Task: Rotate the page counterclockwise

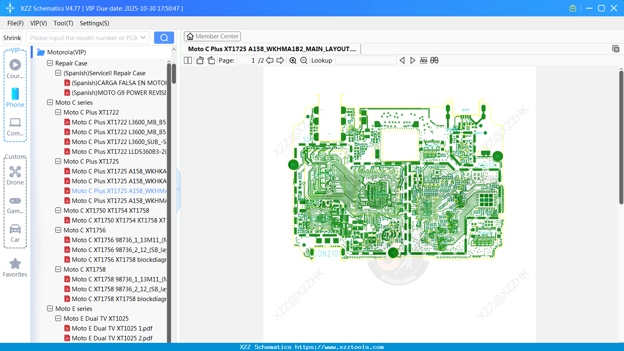Action: (200, 61)
